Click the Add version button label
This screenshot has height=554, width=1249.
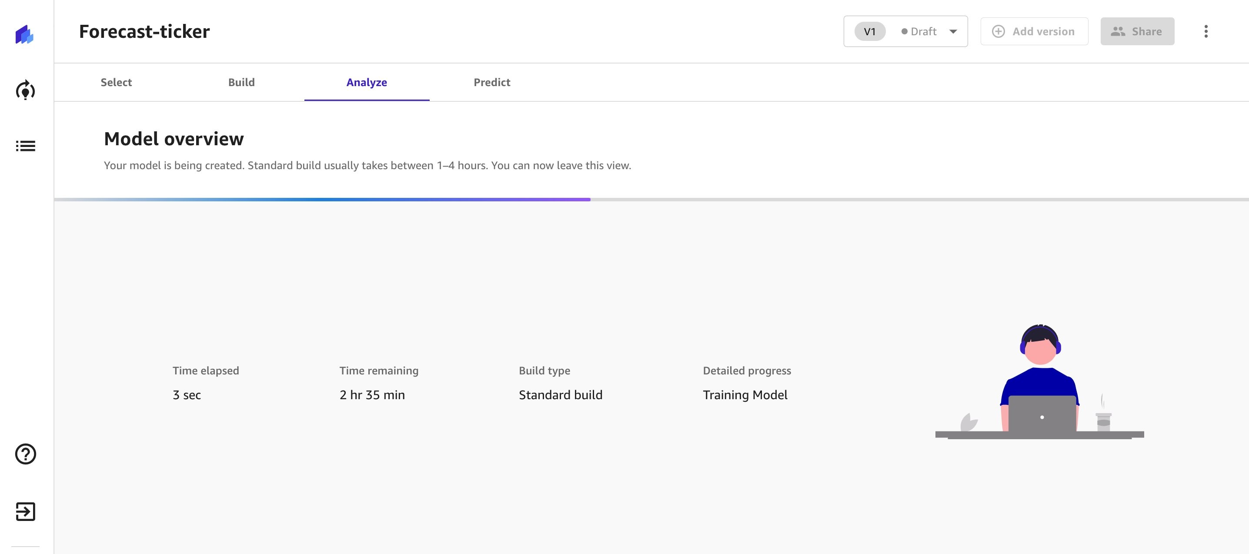point(1043,31)
